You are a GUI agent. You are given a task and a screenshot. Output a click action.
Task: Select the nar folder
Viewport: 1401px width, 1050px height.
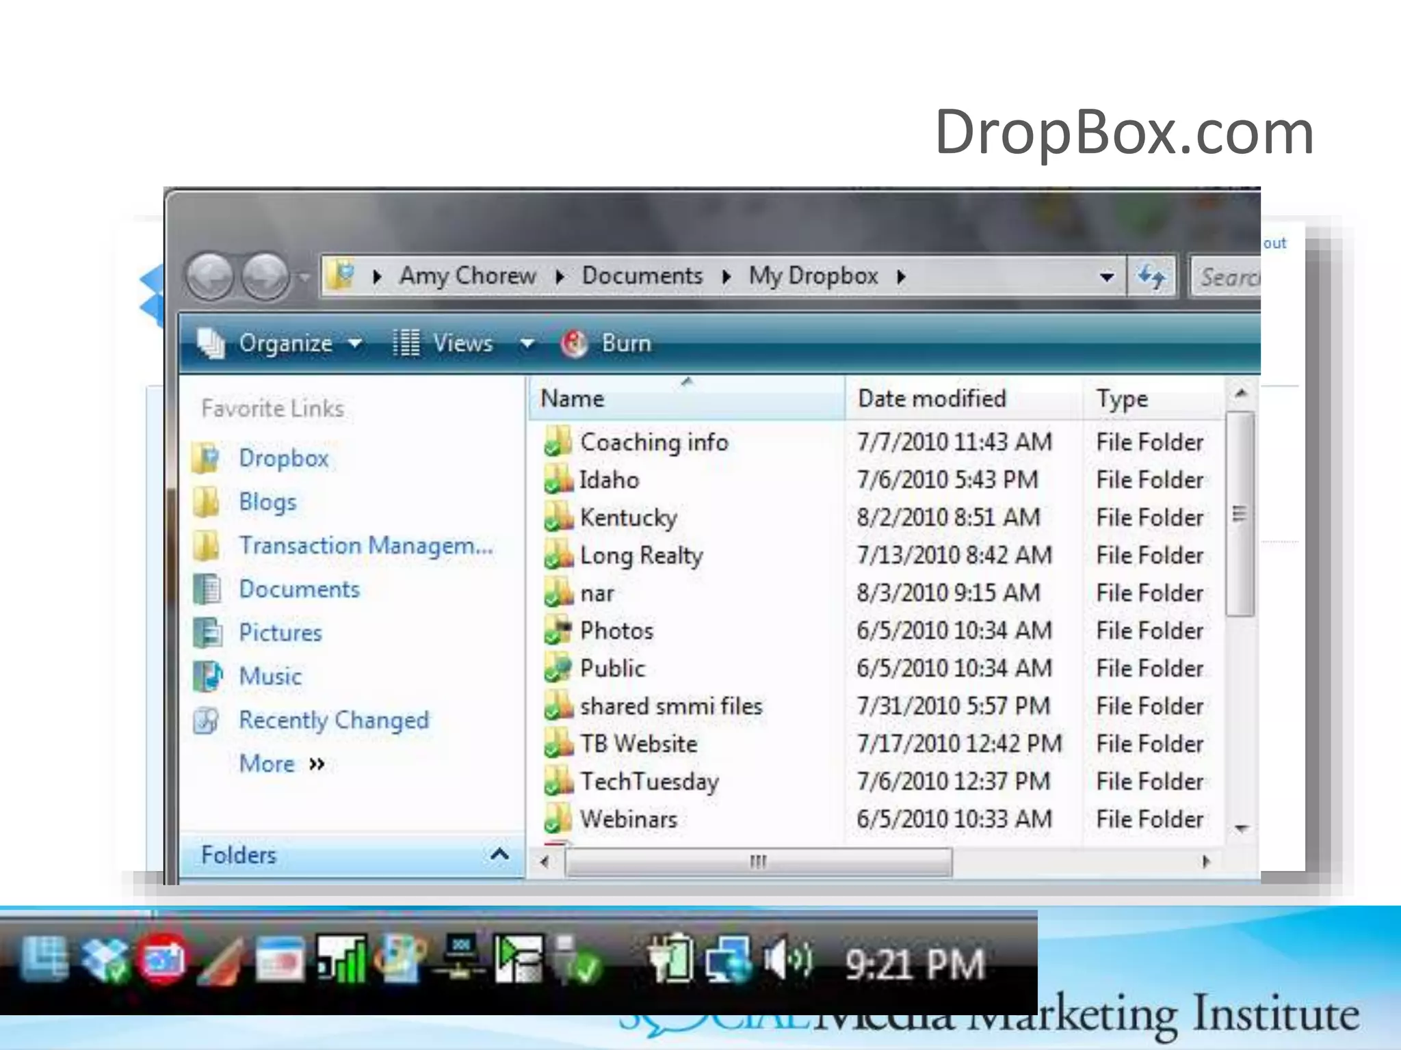[597, 593]
